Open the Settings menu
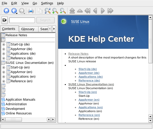 47,3
